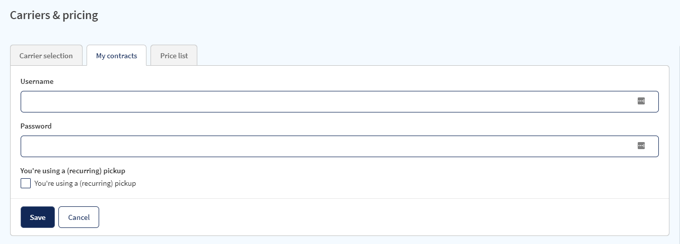680x244 pixels.
Task: Click the autofill icon in Username field
Action: tap(641, 101)
